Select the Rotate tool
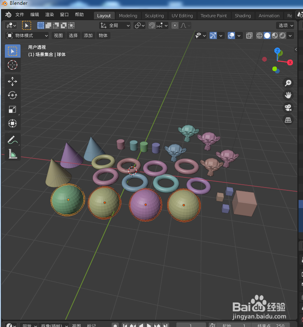303x327 pixels. [x=12, y=95]
